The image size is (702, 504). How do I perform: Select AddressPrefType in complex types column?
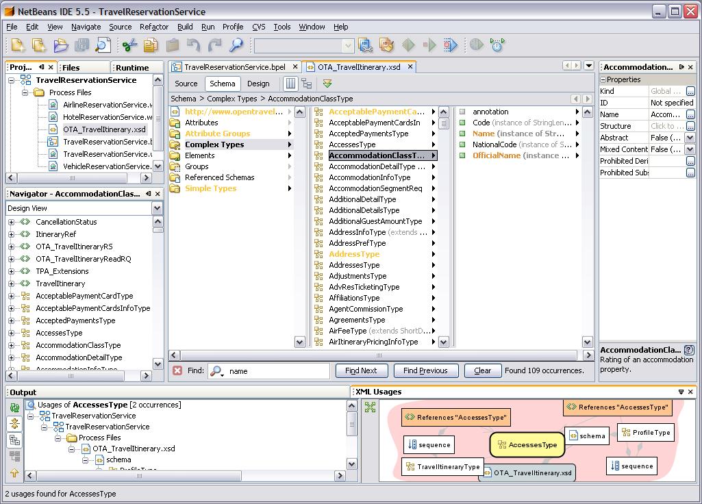click(358, 244)
